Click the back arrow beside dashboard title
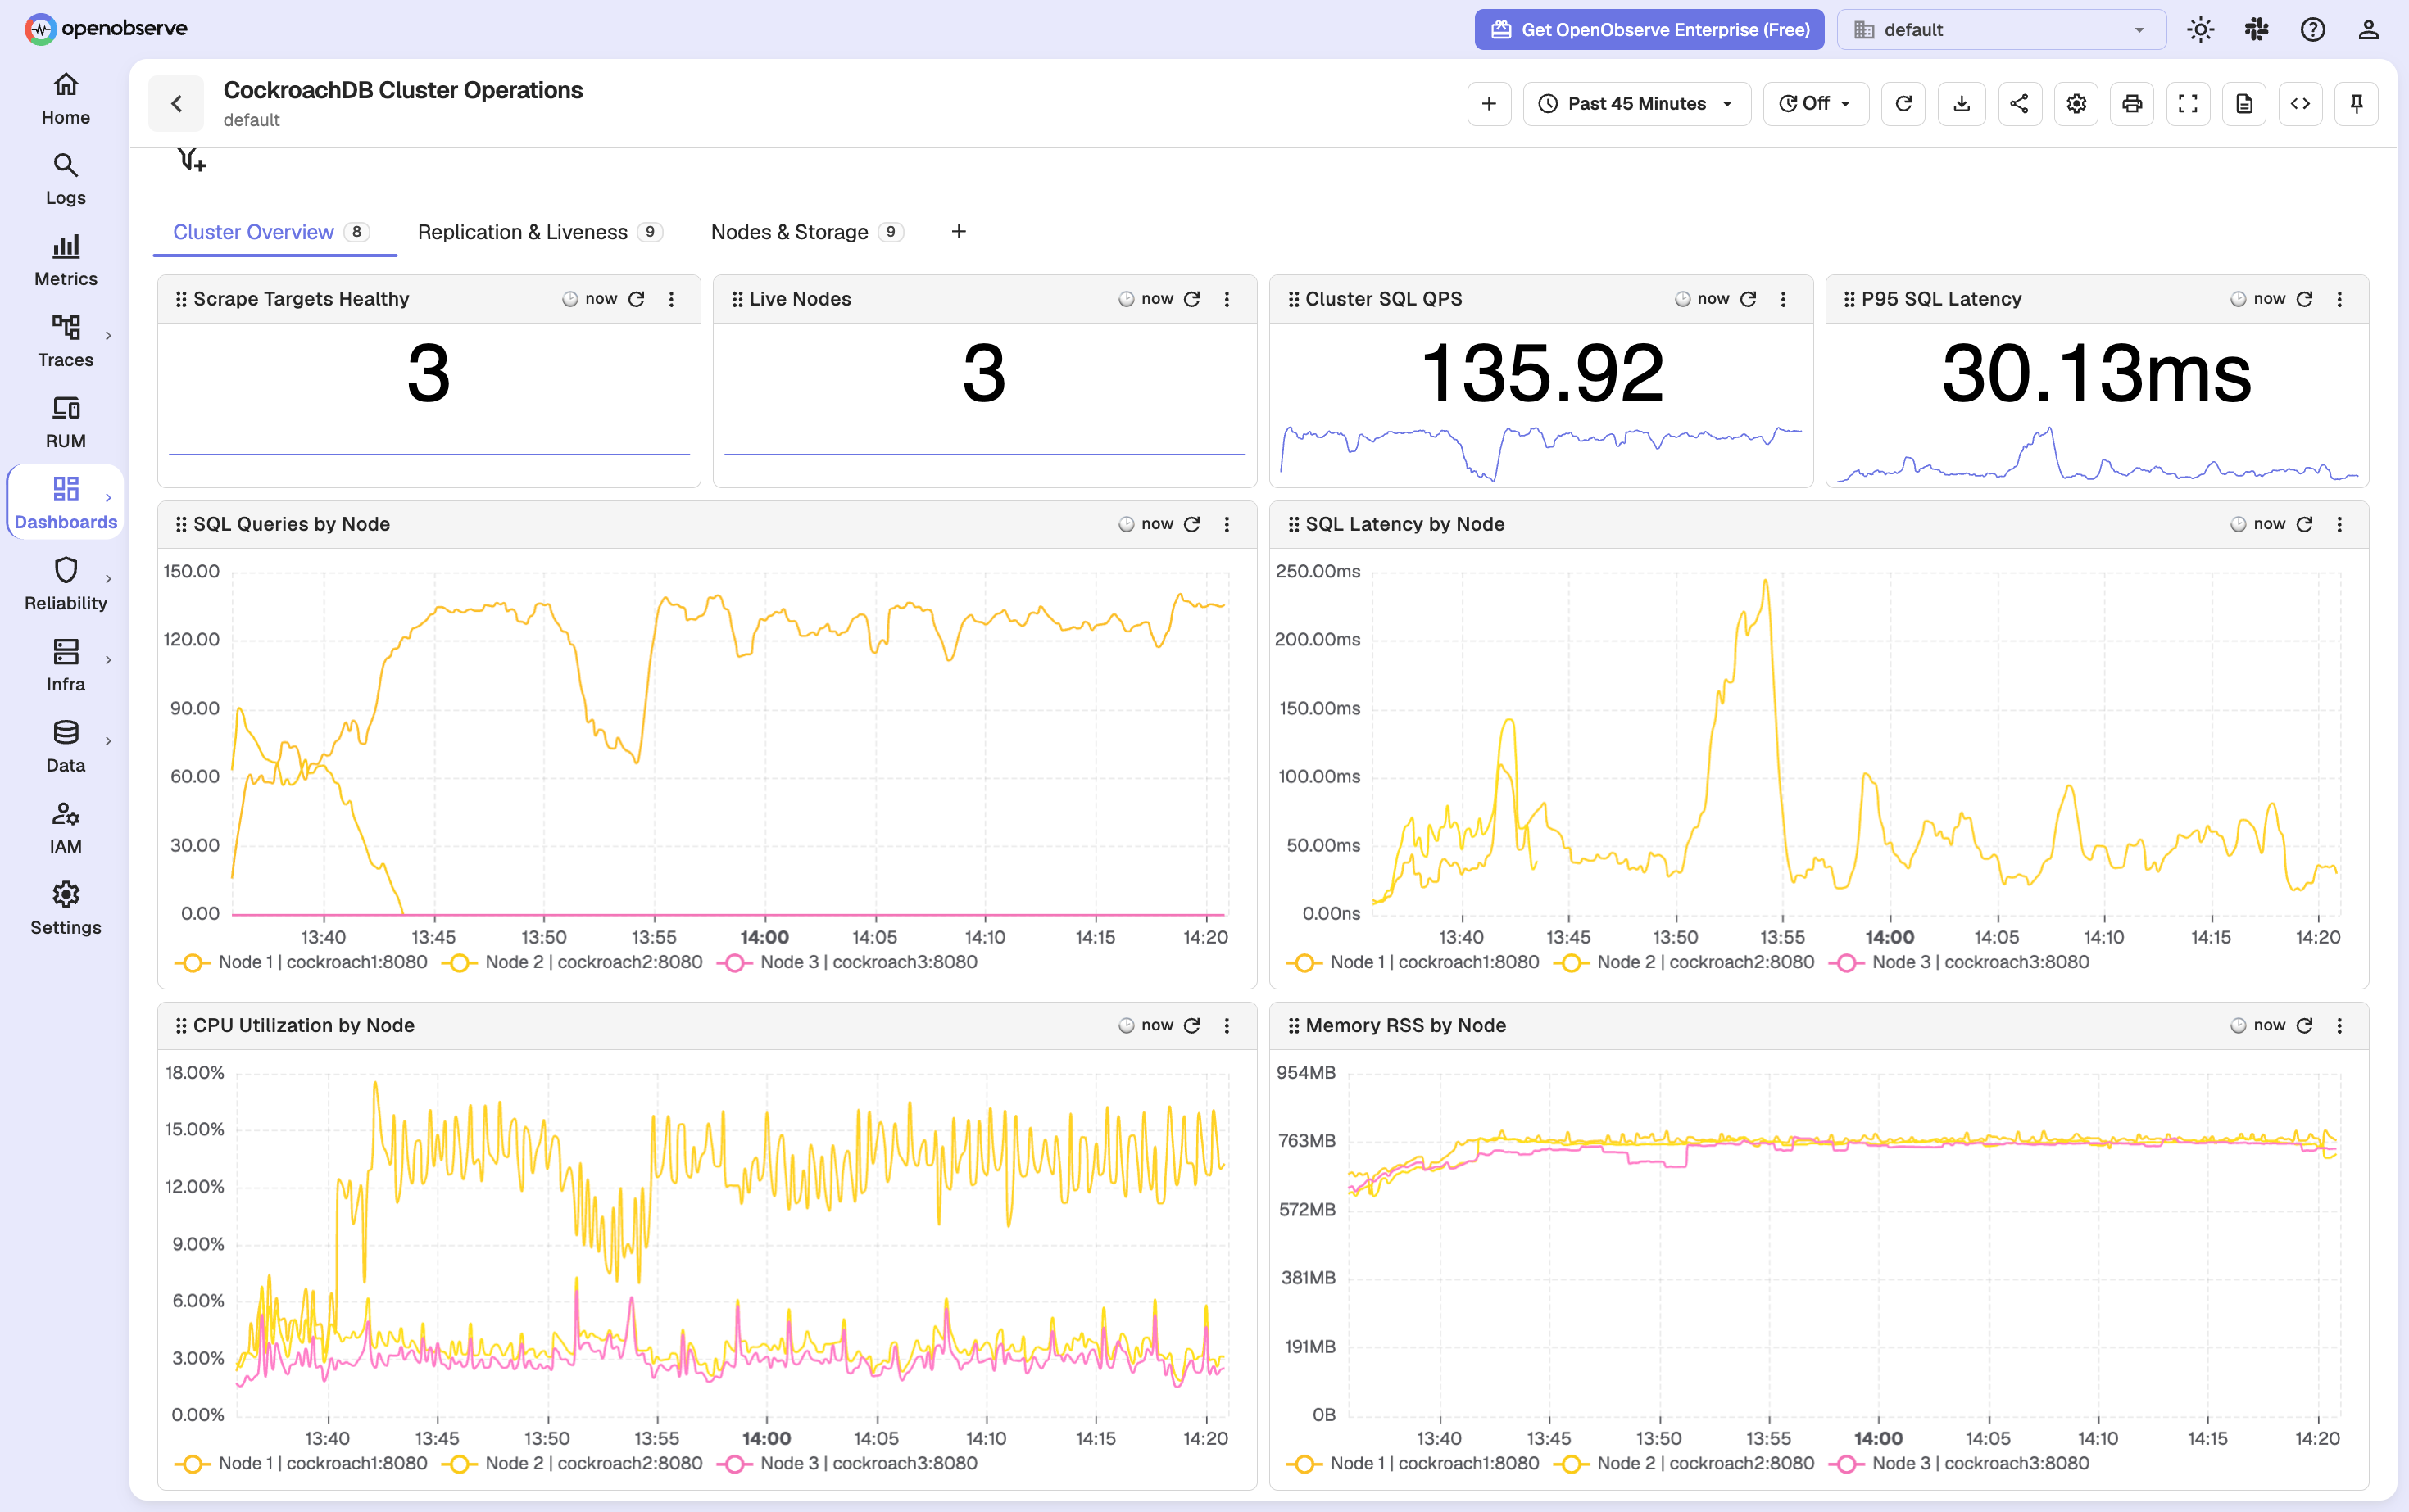2409x1512 pixels. [176, 103]
